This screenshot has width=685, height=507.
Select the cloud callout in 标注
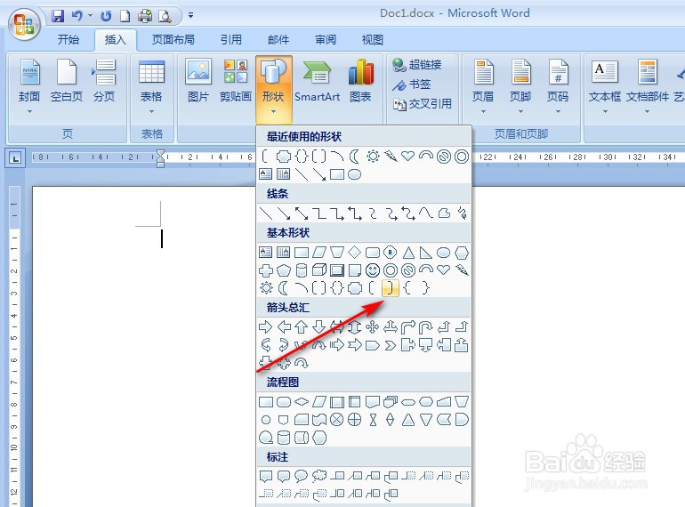(318, 476)
